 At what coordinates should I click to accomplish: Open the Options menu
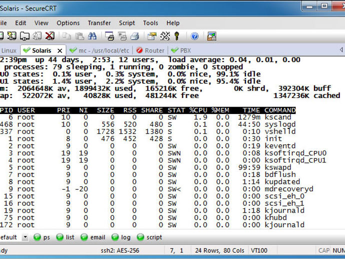pos(68,23)
